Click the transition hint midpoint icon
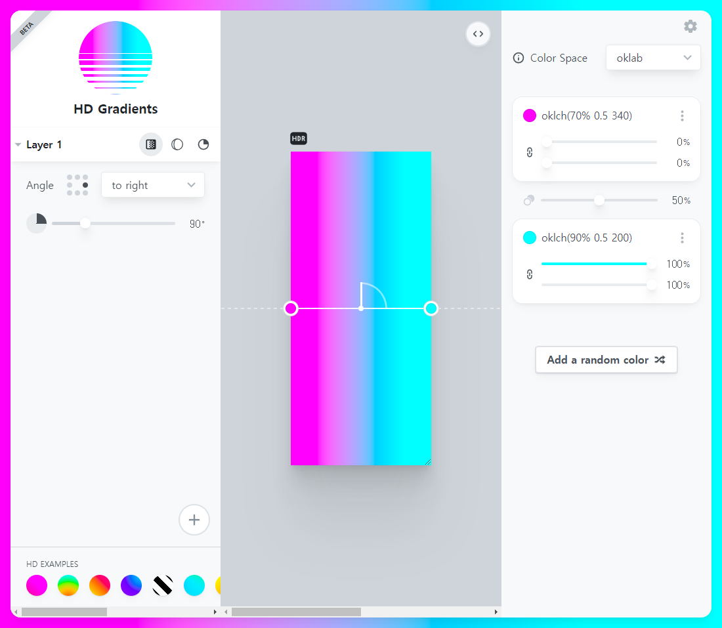This screenshot has width=722, height=628. [529, 200]
